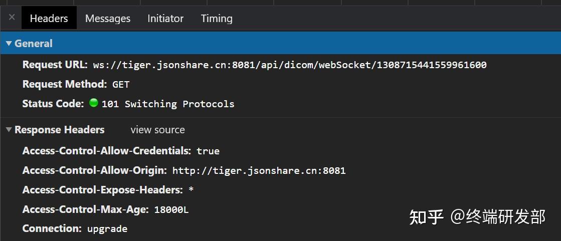Click the Access-Control-Expose-Headers header name
Screen dimensions: 561x241
coord(102,190)
